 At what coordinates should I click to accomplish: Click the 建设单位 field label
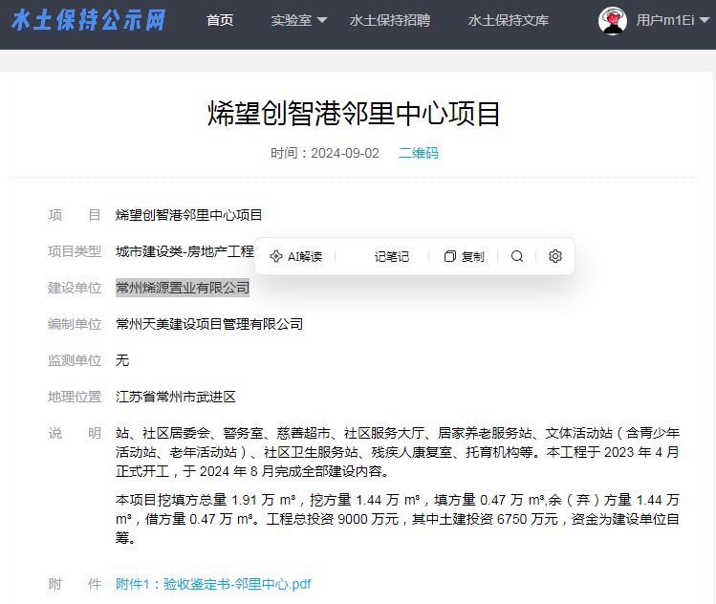pos(75,288)
